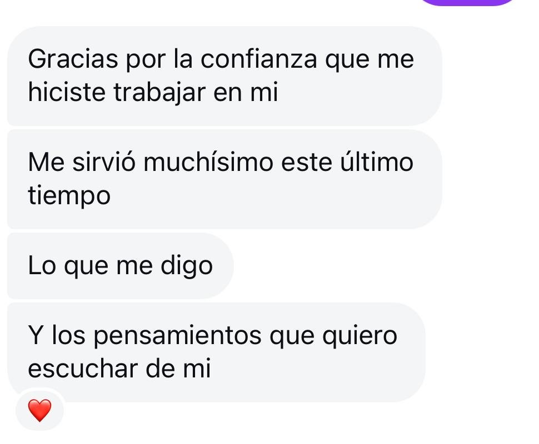Click the word "sirvió" in second message
The width and height of the screenshot is (539, 444).
tap(104, 162)
